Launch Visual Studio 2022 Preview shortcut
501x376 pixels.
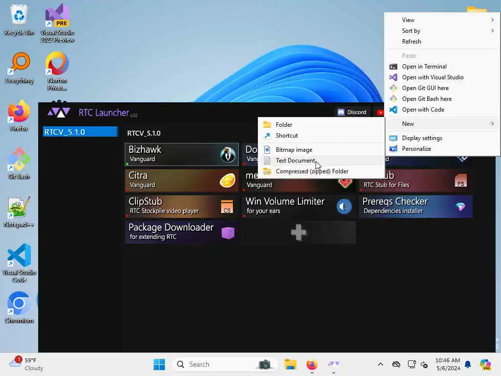(x=57, y=23)
